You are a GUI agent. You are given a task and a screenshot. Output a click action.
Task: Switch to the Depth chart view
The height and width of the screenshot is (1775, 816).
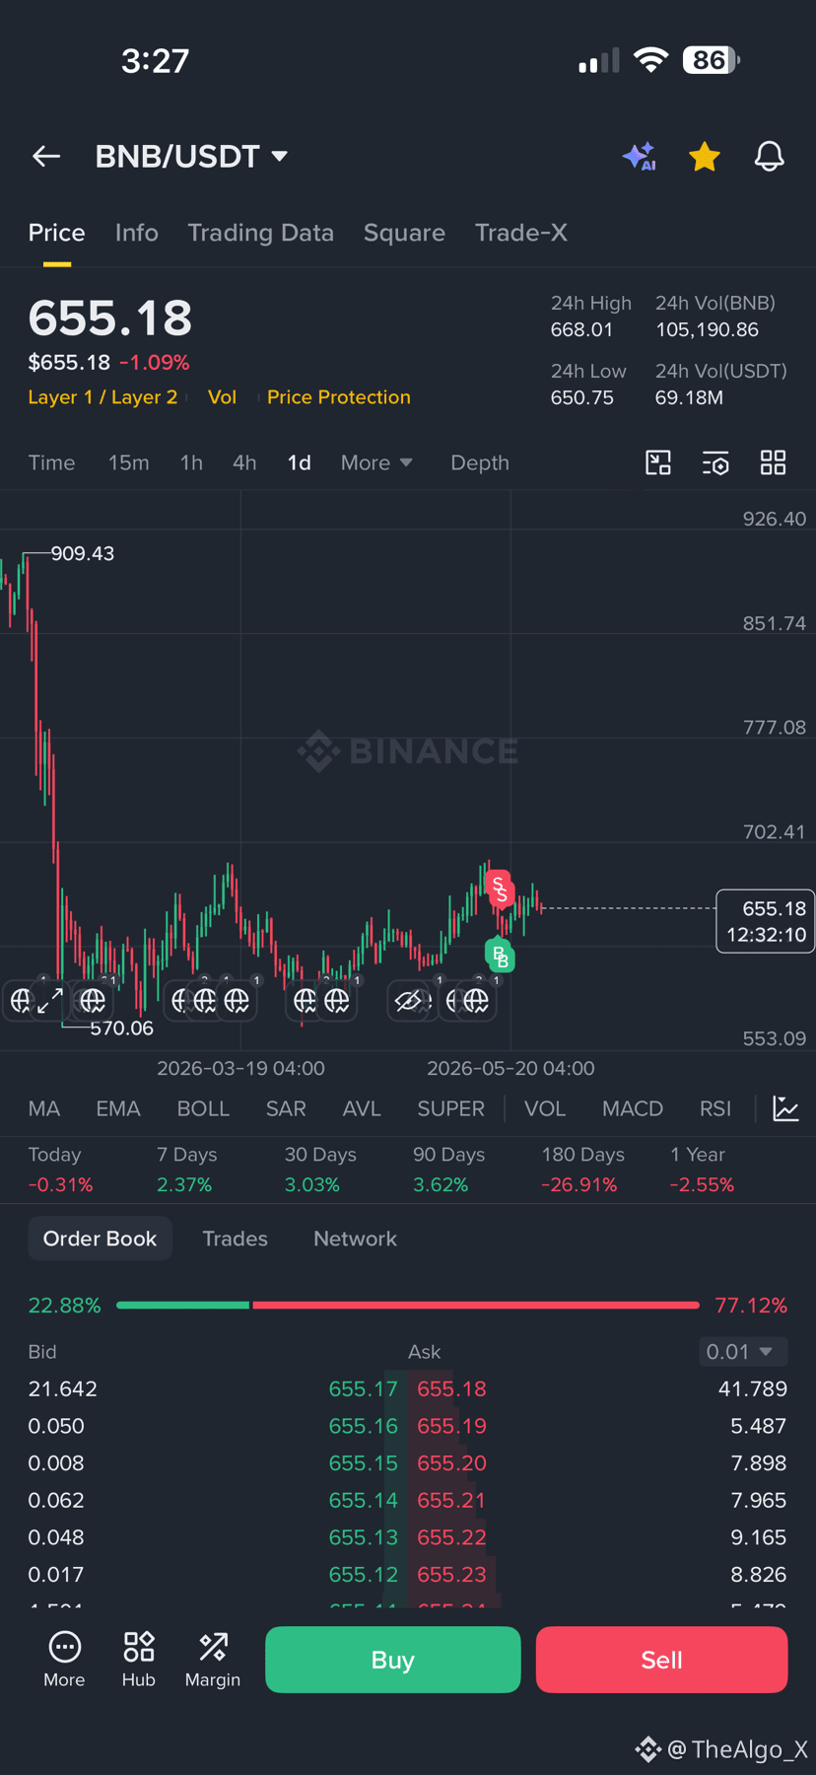[x=480, y=462]
